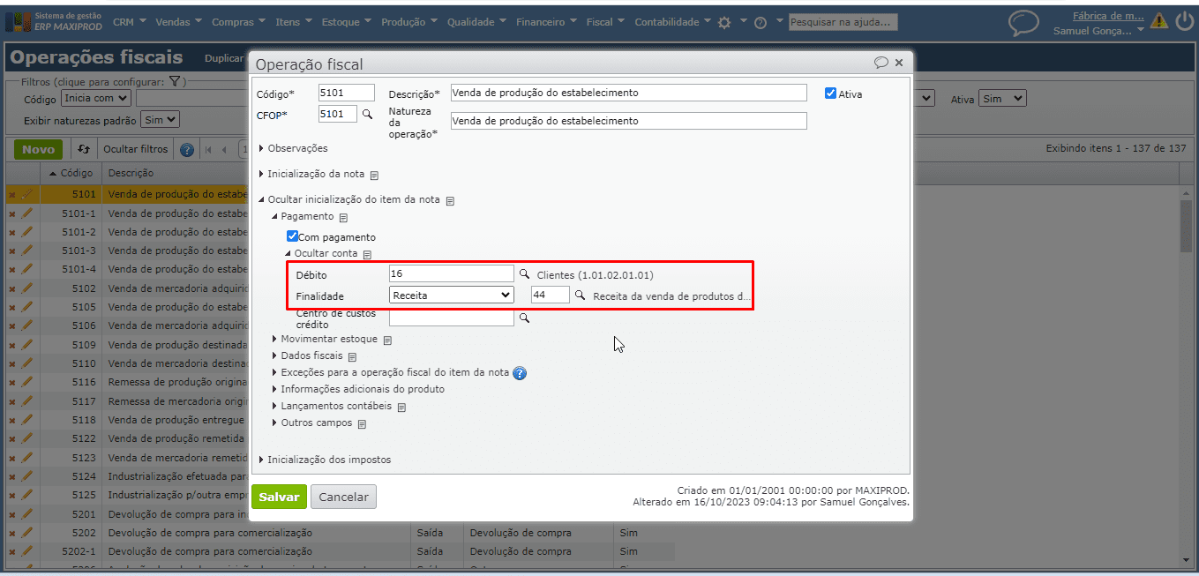Open CFOP lookup magnifier icon
The image size is (1199, 576).
coord(368,114)
